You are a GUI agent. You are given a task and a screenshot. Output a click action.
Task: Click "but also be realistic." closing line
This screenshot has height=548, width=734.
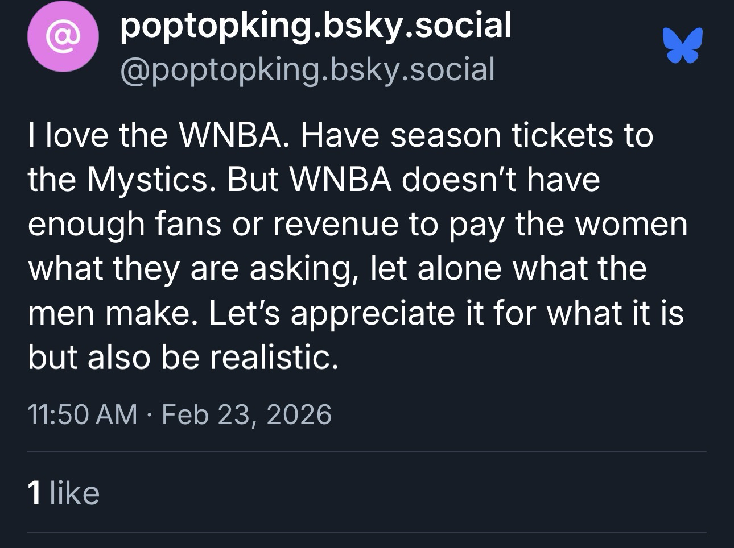point(183,357)
